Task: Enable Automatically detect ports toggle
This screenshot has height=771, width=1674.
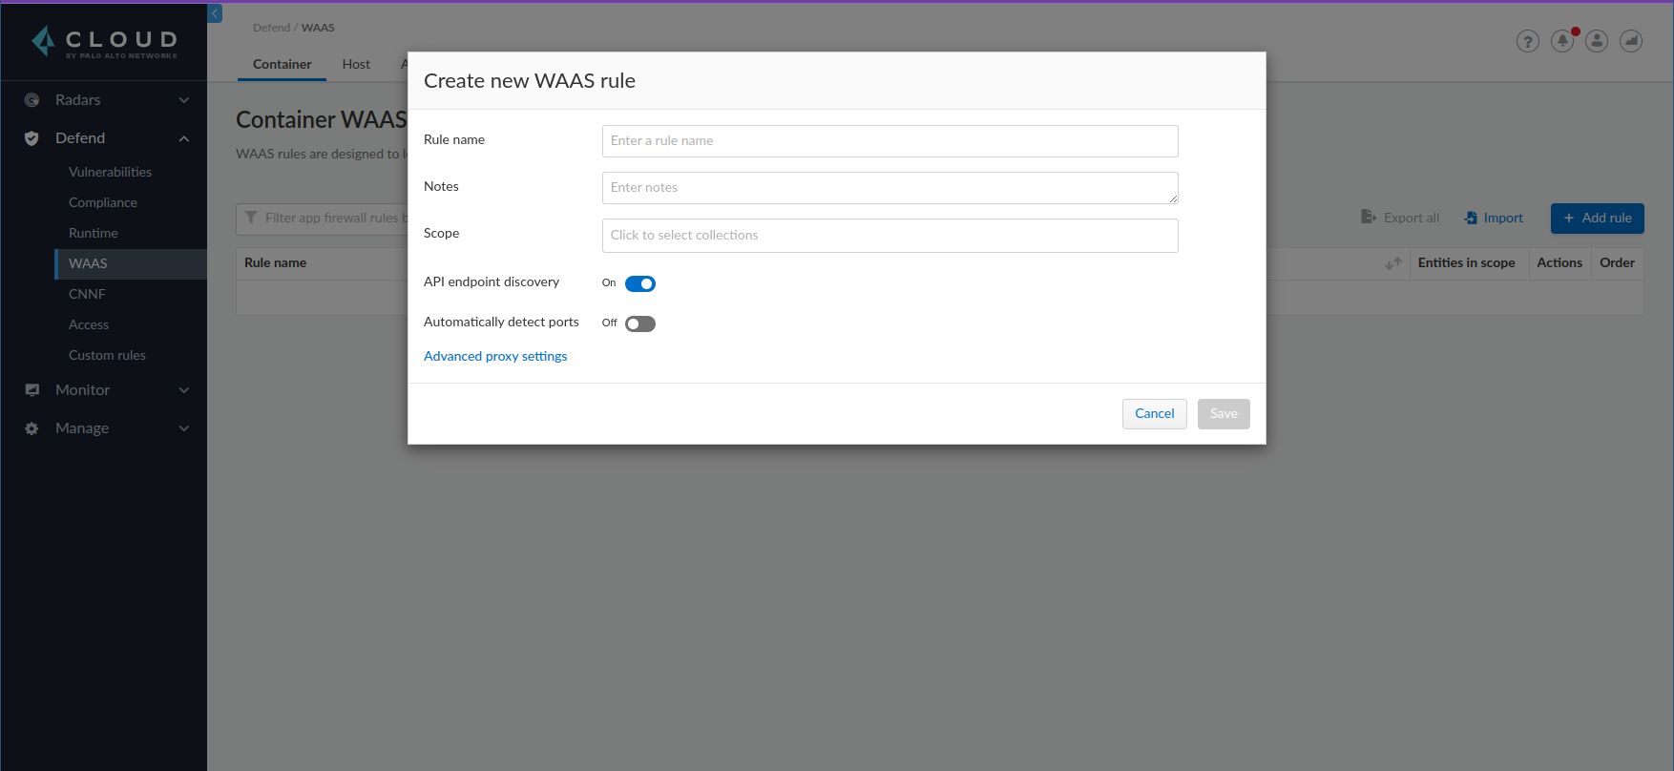Action: tap(639, 323)
